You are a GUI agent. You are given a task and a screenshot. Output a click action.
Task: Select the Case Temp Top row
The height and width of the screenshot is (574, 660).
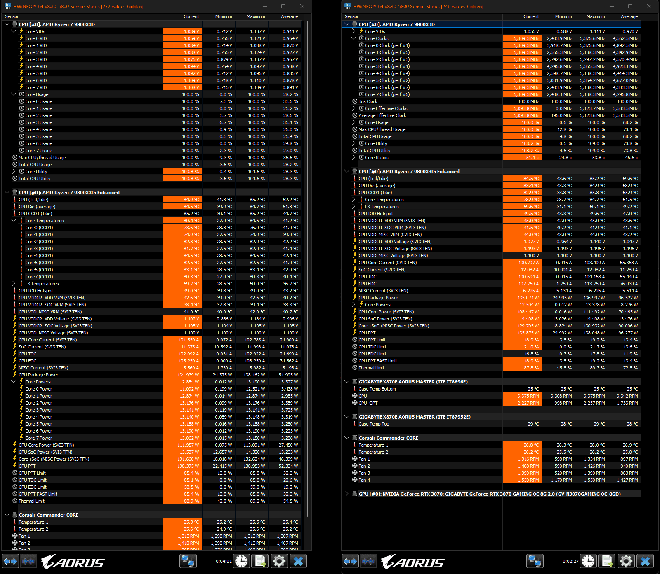point(491,424)
